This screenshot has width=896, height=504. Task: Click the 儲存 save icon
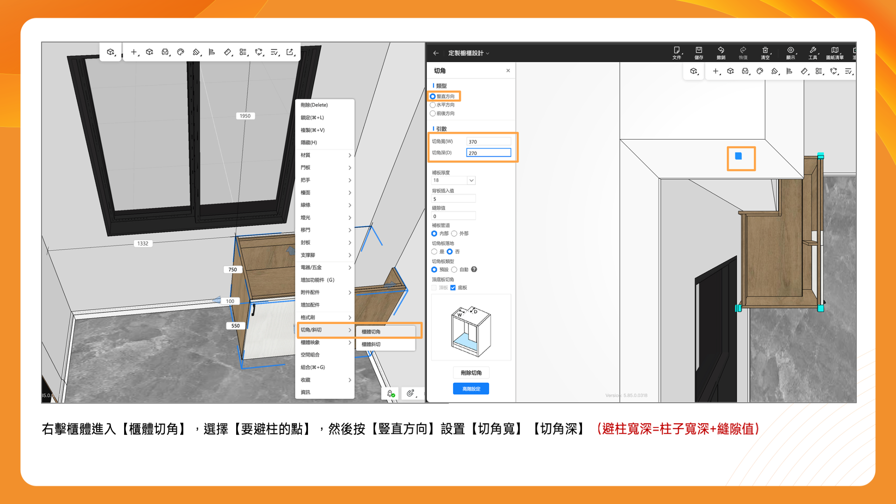tap(699, 50)
